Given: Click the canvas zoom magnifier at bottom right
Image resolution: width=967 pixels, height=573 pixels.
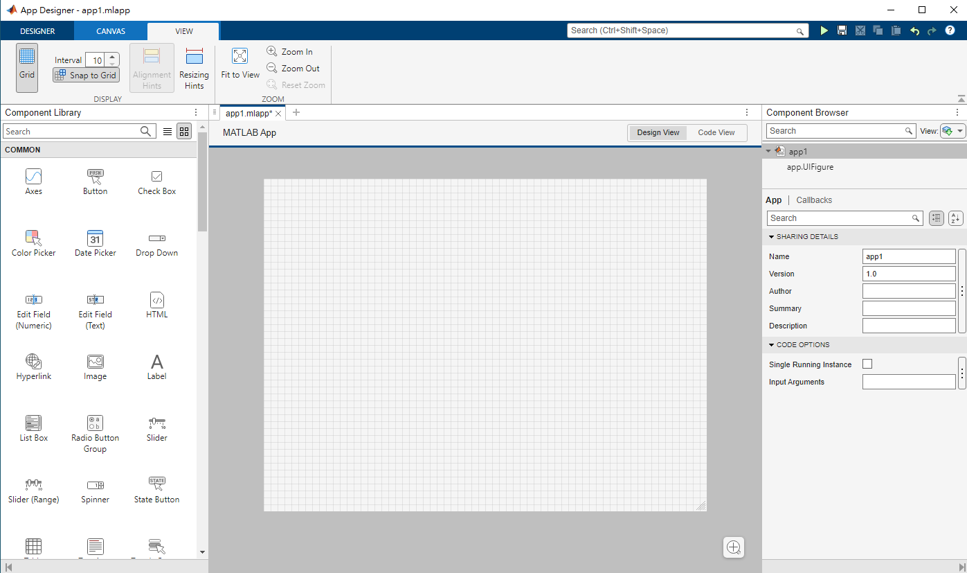Looking at the screenshot, I should (734, 547).
